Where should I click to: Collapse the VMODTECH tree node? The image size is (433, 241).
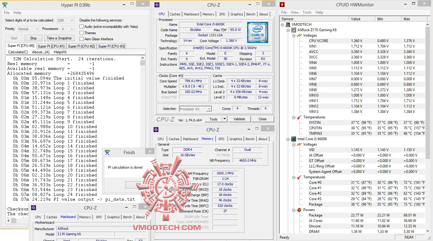(x=282, y=25)
